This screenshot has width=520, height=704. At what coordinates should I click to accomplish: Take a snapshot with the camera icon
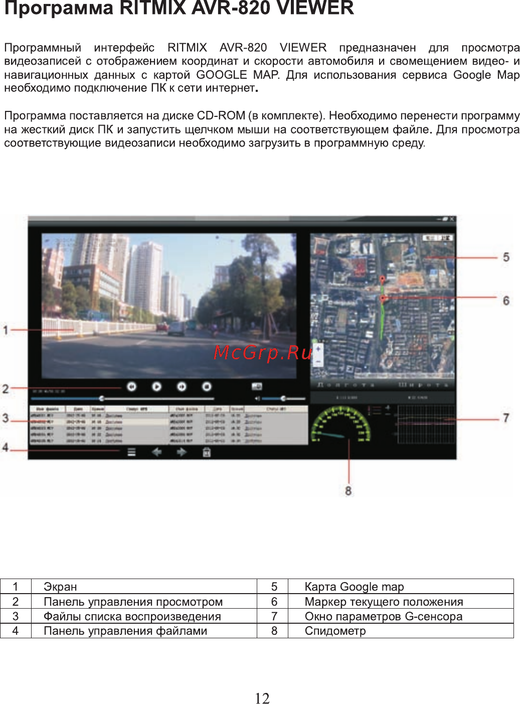[257, 386]
